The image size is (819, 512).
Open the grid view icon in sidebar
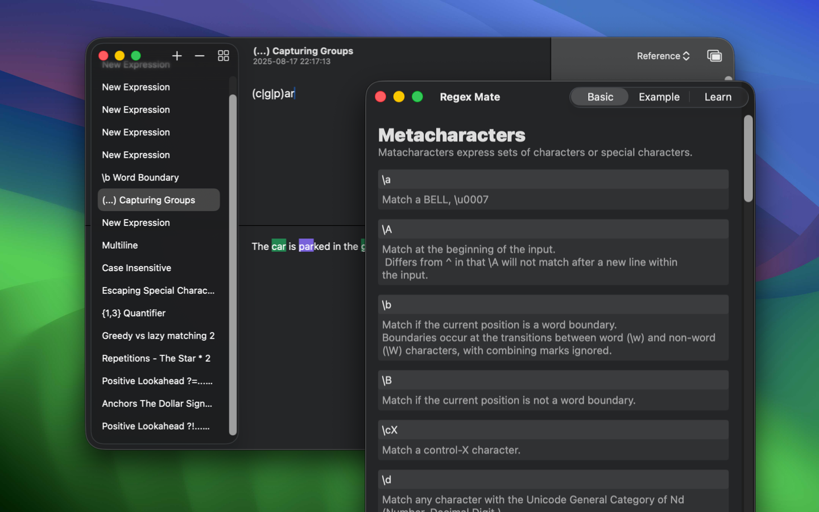(x=224, y=56)
